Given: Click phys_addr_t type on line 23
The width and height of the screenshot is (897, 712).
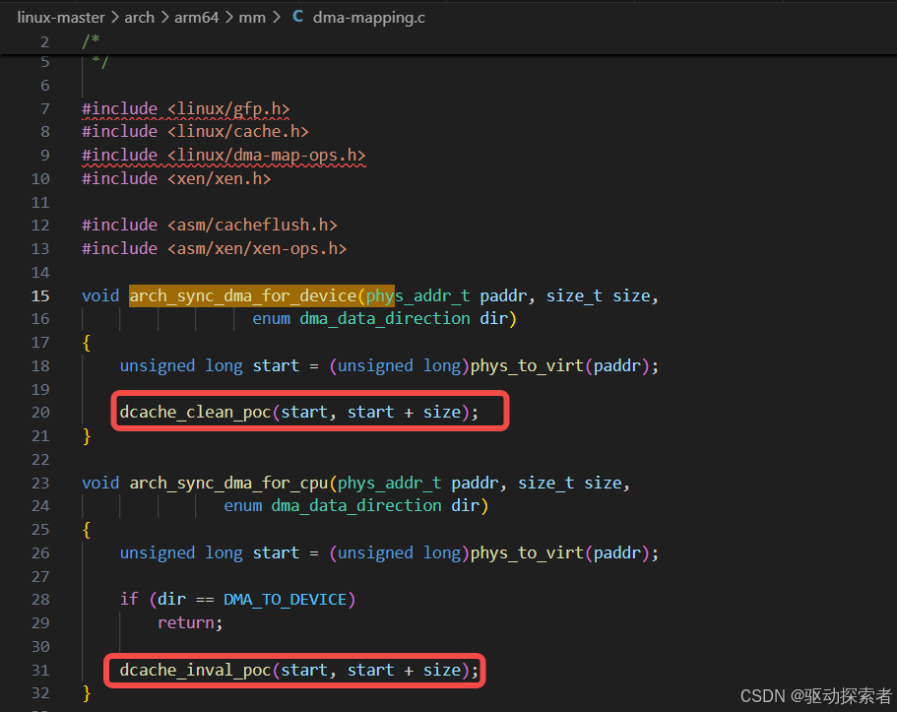Looking at the screenshot, I should click(389, 484).
